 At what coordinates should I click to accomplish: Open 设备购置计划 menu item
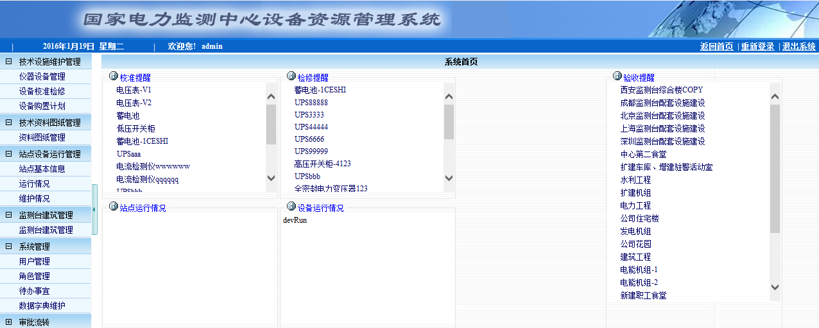[x=42, y=106]
